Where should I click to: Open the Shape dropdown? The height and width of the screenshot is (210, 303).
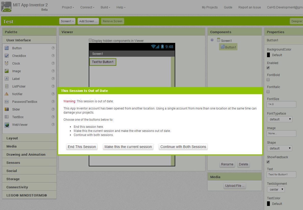(x=280, y=148)
